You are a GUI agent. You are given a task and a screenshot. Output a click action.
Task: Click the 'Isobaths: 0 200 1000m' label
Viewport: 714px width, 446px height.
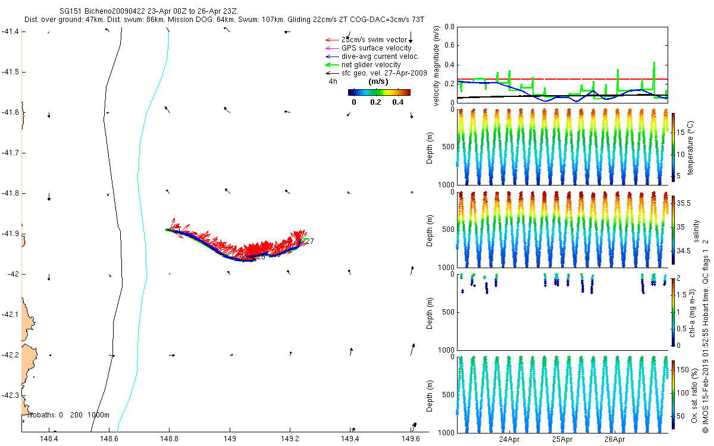coord(68,414)
